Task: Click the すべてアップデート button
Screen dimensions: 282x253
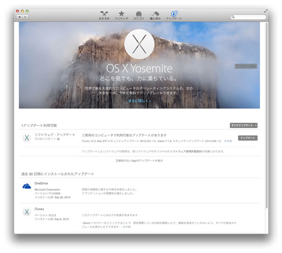Action: point(242,125)
